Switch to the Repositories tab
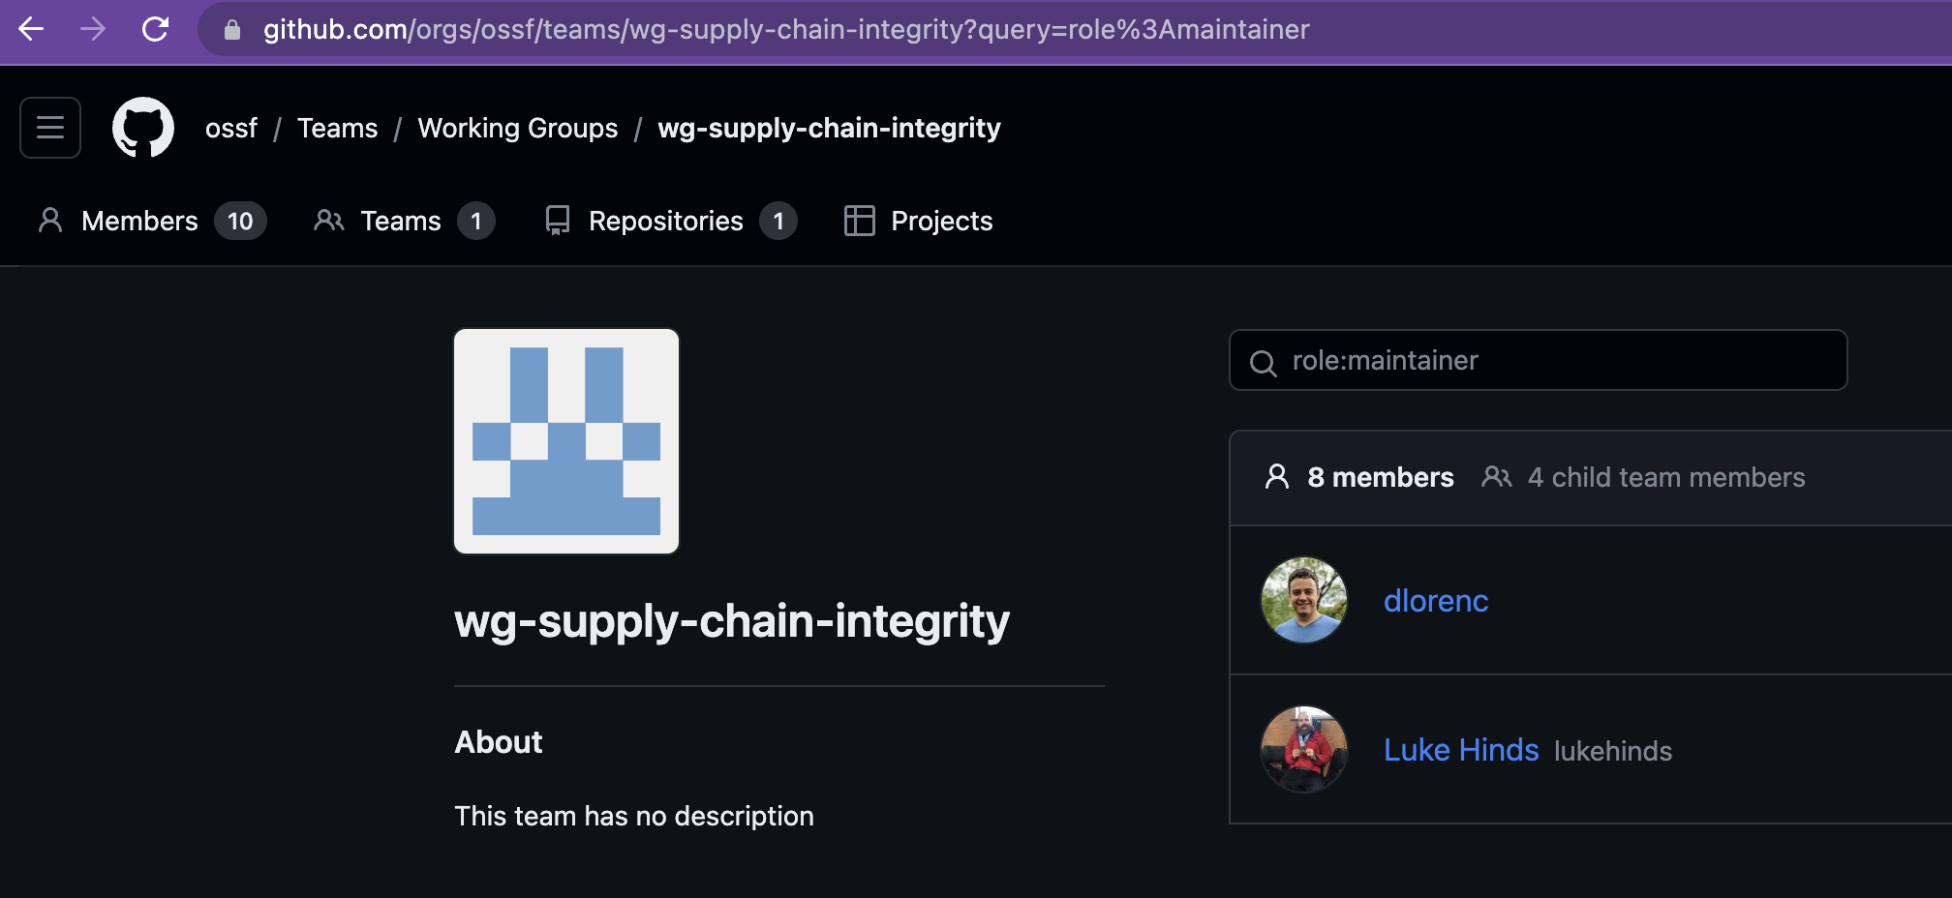Screen dimensions: 1952x898 [x=665, y=221]
